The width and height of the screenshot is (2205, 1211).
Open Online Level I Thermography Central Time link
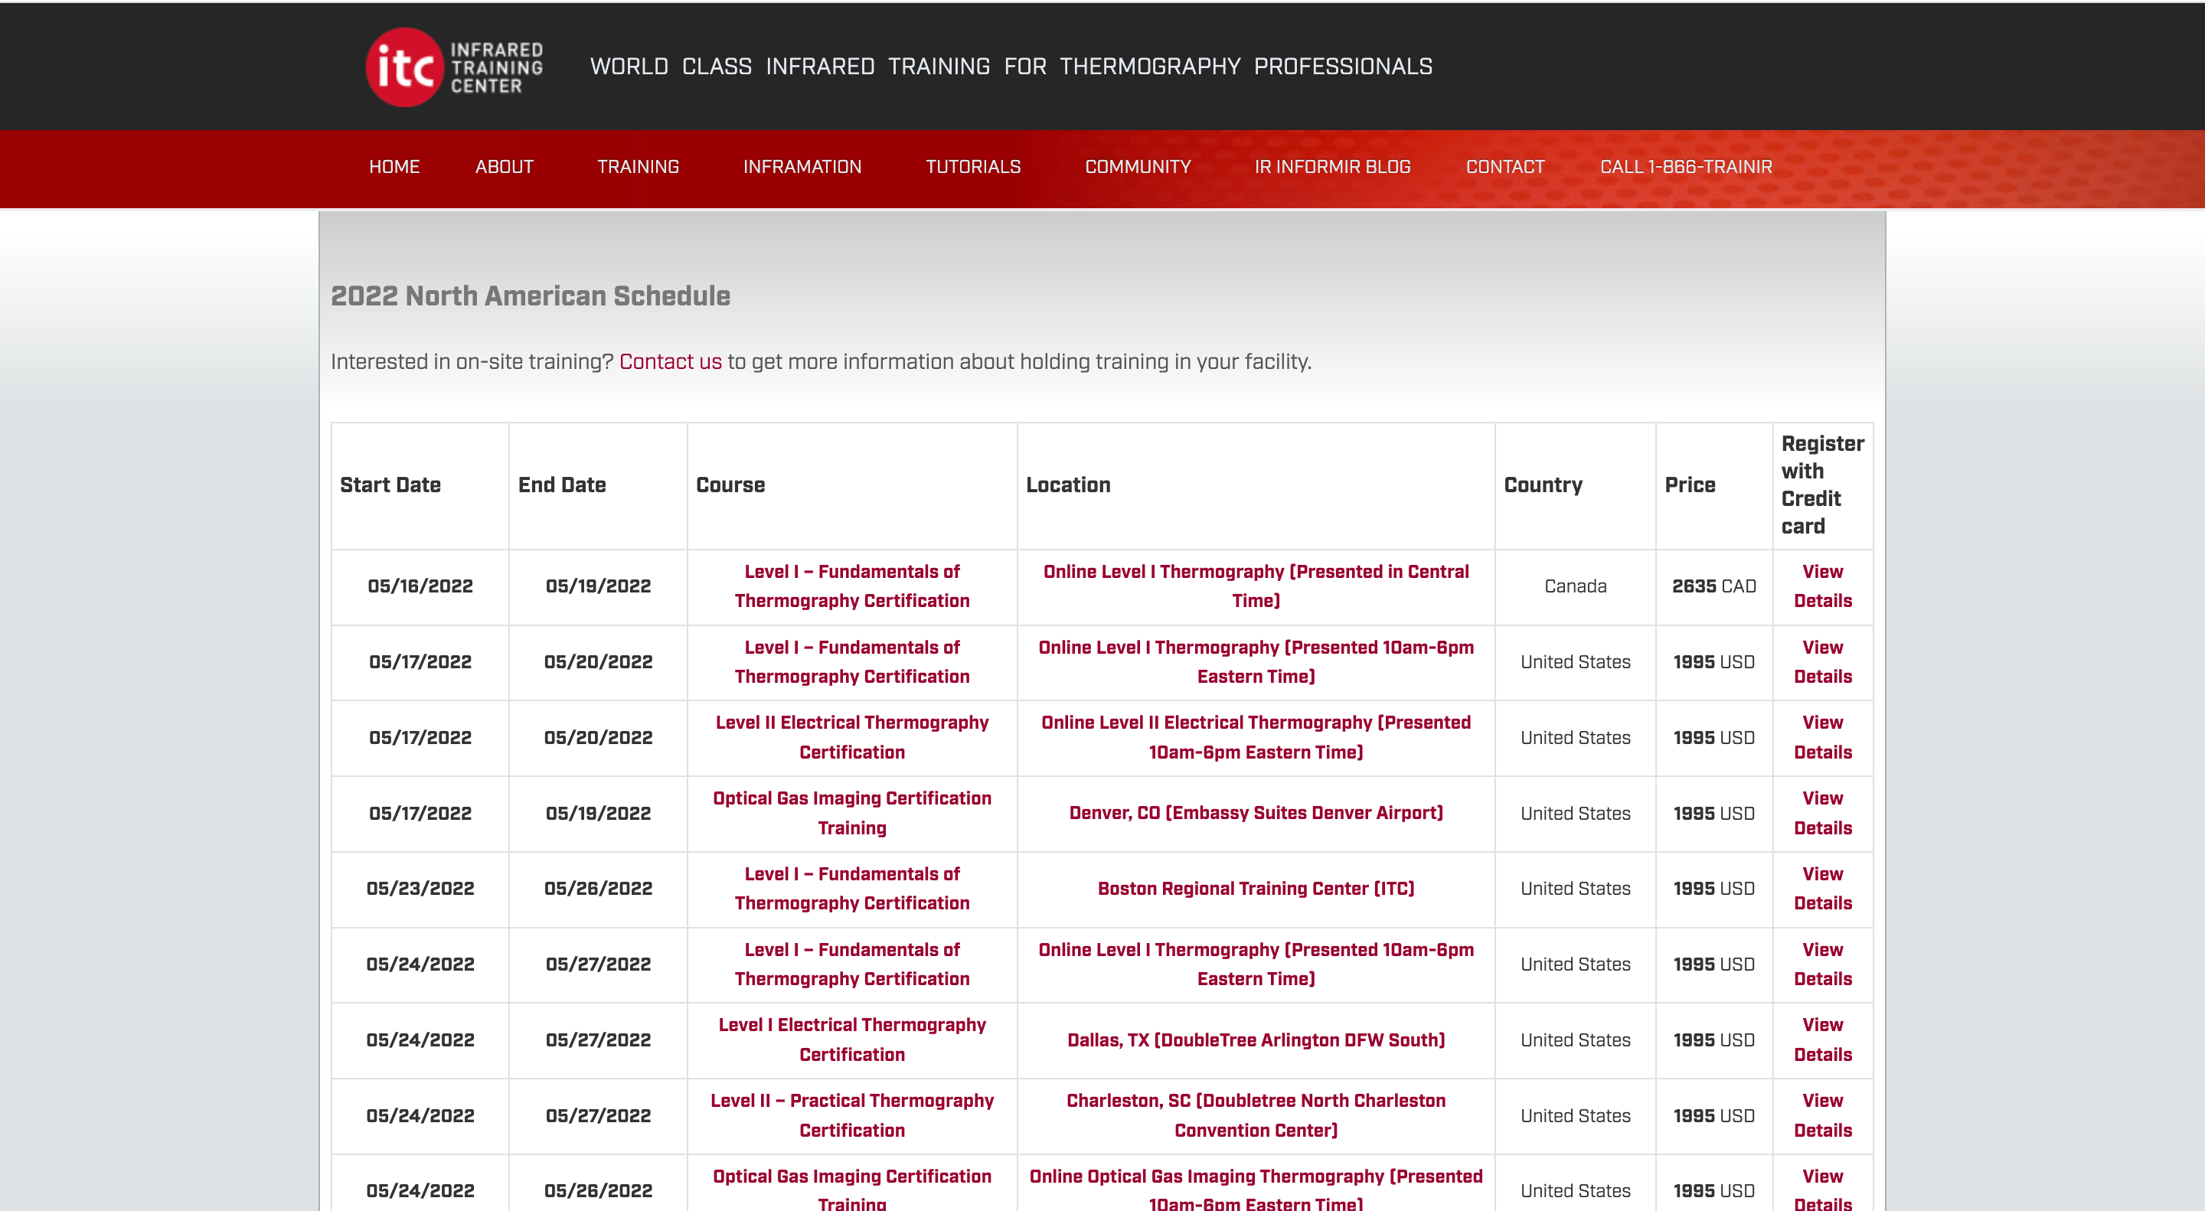[1255, 586]
